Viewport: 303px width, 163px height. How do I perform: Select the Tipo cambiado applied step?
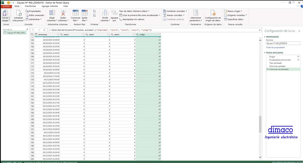tap(275, 63)
